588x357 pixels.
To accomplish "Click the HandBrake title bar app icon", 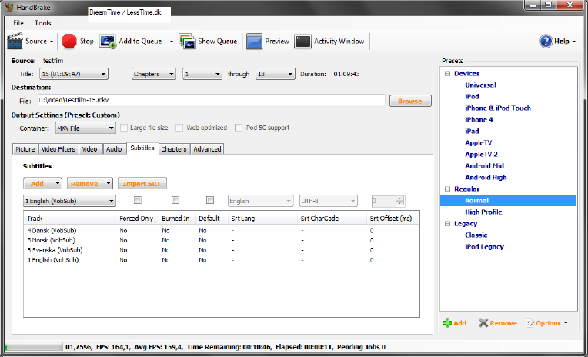I will tap(9, 7).
